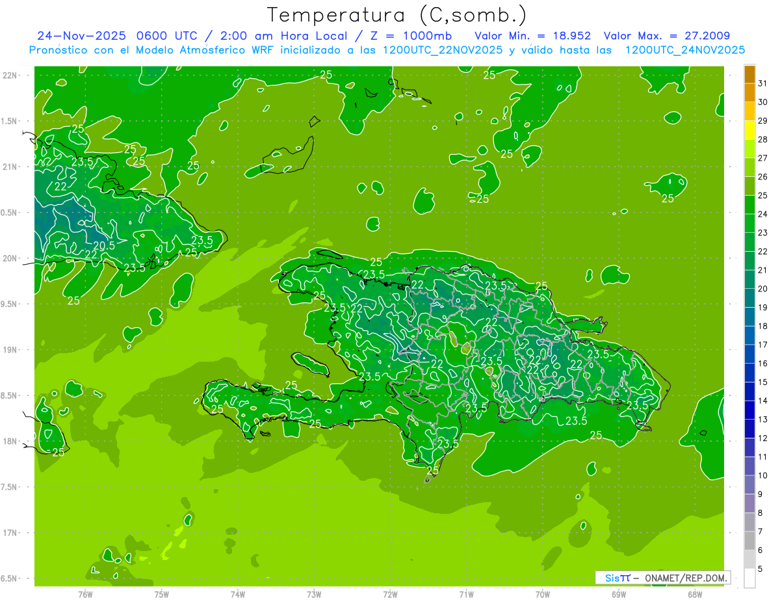
Task: Click the legend value '15'
Action: pyautogui.click(x=763, y=382)
